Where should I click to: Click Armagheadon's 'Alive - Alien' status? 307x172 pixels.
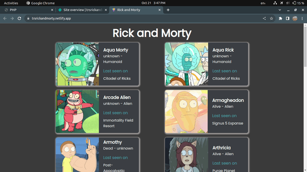[223, 107]
